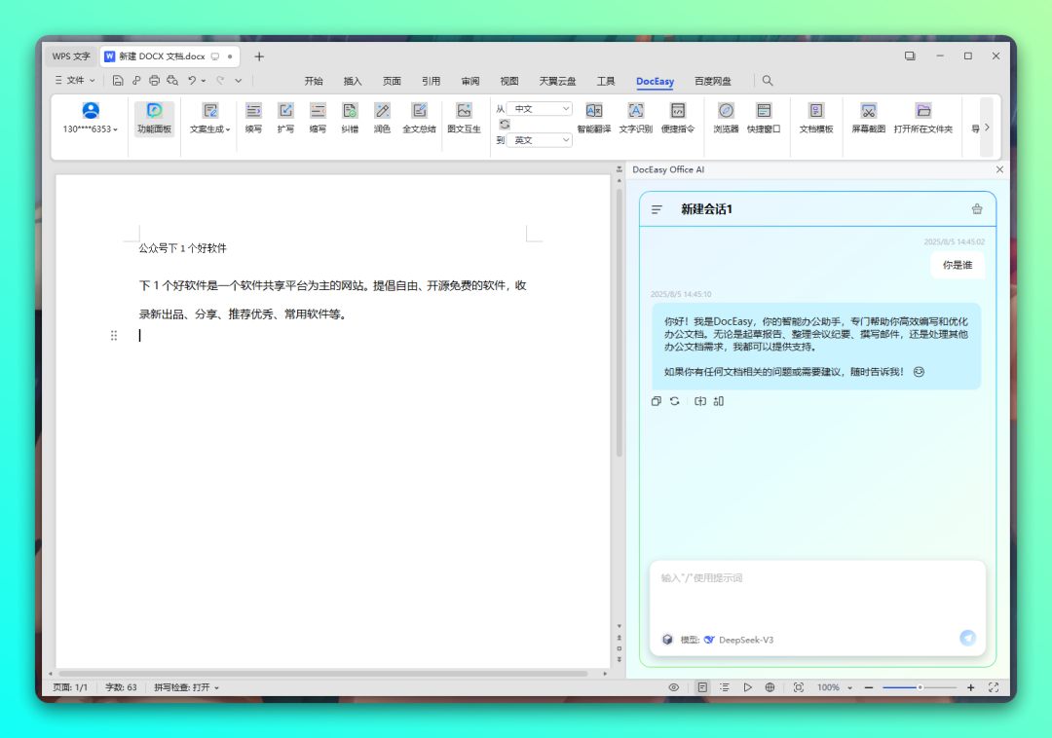Copy the DocEasy chat reply
The height and width of the screenshot is (738, 1052).
coord(657,401)
